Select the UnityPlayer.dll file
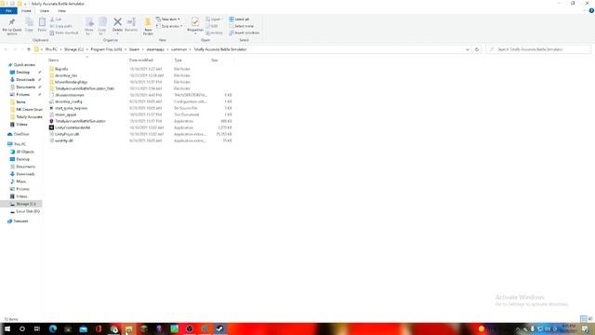The image size is (595, 335). [67, 134]
